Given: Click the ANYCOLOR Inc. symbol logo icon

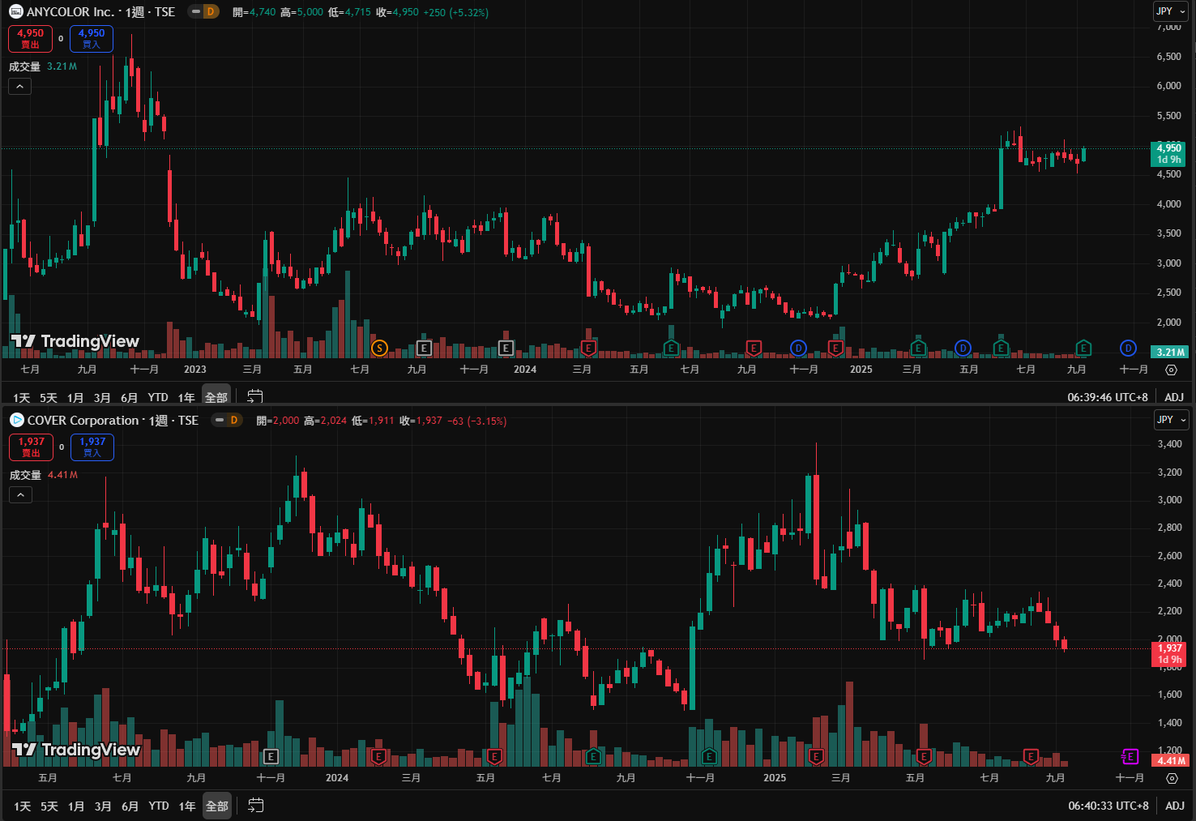Looking at the screenshot, I should (16, 11).
